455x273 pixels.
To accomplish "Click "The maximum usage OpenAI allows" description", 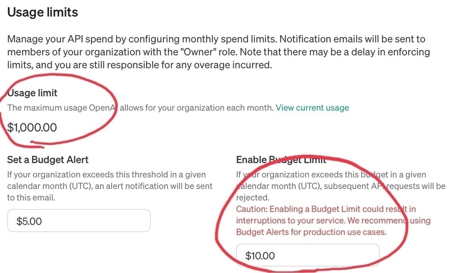I will [140, 108].
